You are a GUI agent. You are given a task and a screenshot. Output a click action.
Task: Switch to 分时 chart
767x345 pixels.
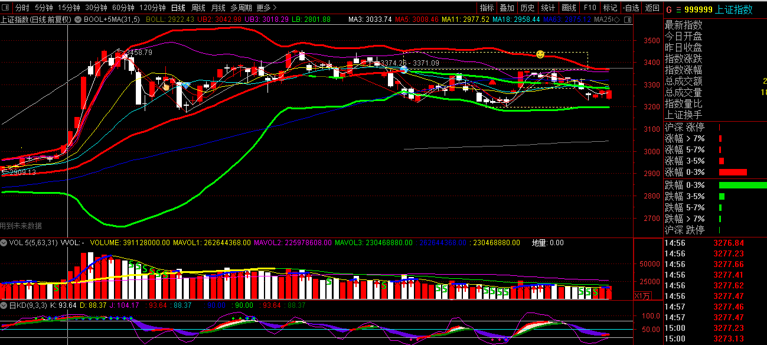pos(22,8)
